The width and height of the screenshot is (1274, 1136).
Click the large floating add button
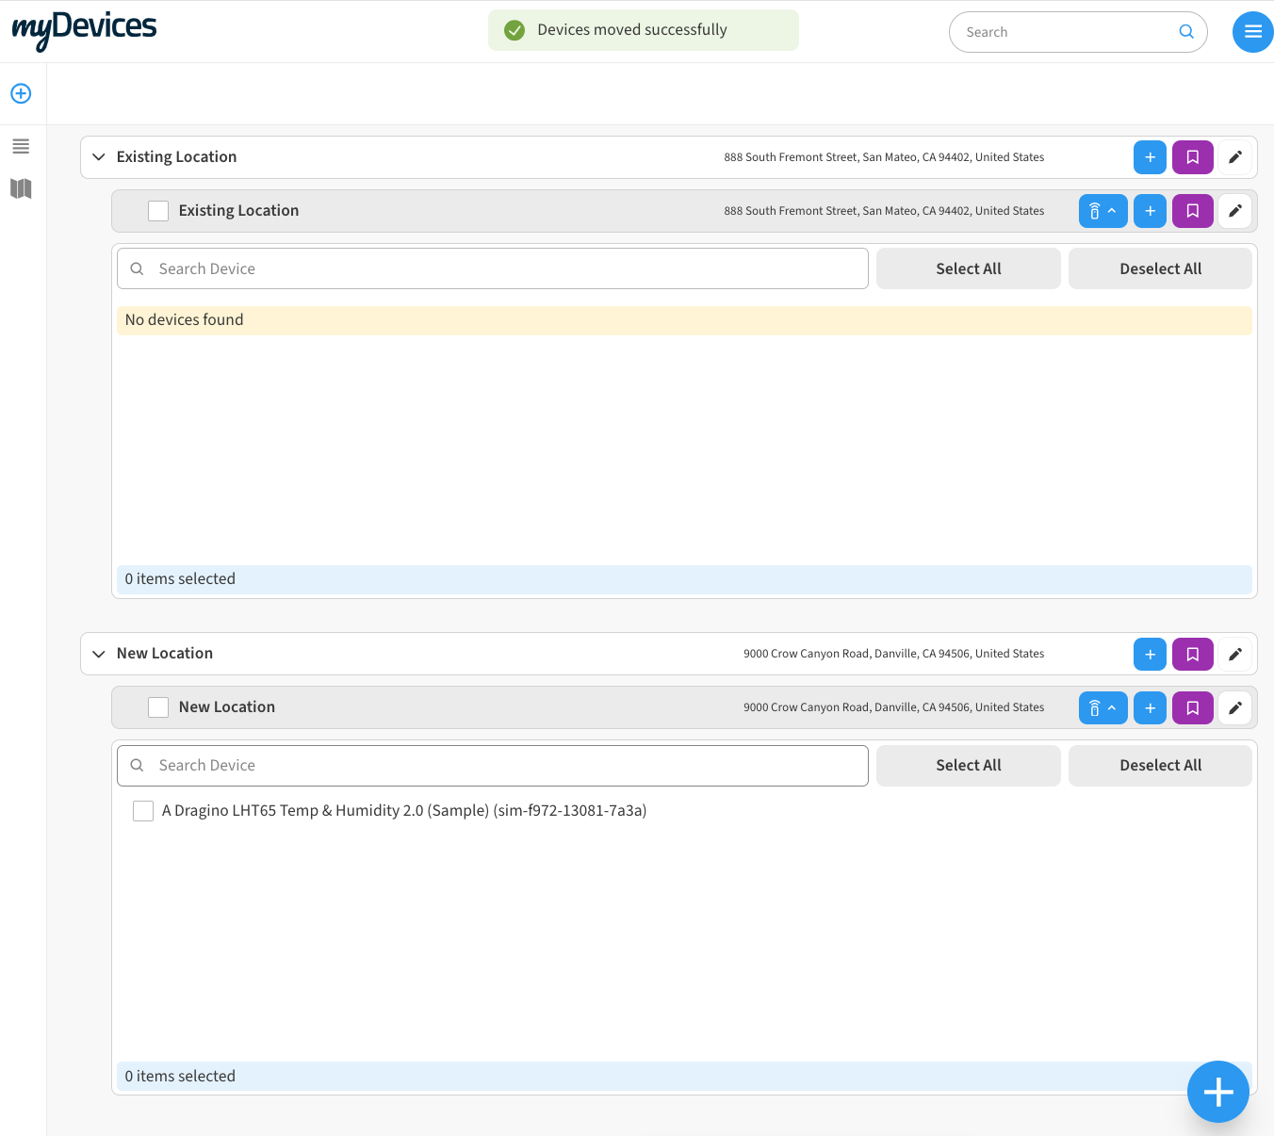[1217, 1092]
